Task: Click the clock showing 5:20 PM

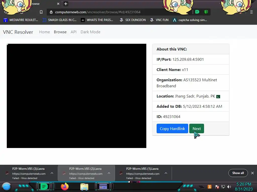Action: pos(244,184)
